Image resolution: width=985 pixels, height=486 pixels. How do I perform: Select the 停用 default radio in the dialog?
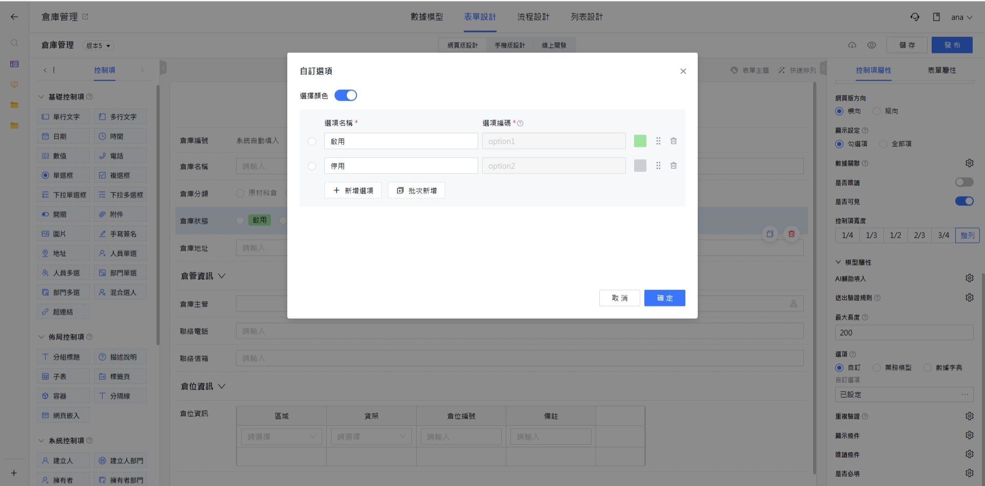pyautogui.click(x=312, y=166)
